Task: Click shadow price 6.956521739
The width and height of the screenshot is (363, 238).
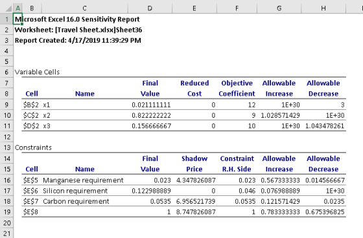Action: [x=196, y=201]
